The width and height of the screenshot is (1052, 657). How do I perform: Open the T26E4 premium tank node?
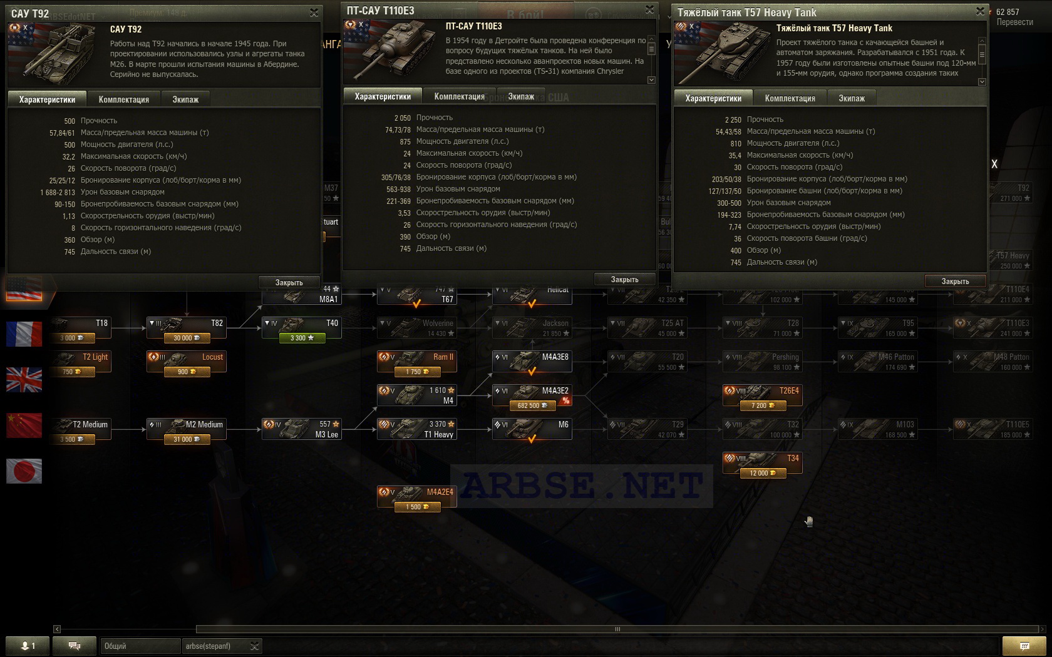pos(763,396)
